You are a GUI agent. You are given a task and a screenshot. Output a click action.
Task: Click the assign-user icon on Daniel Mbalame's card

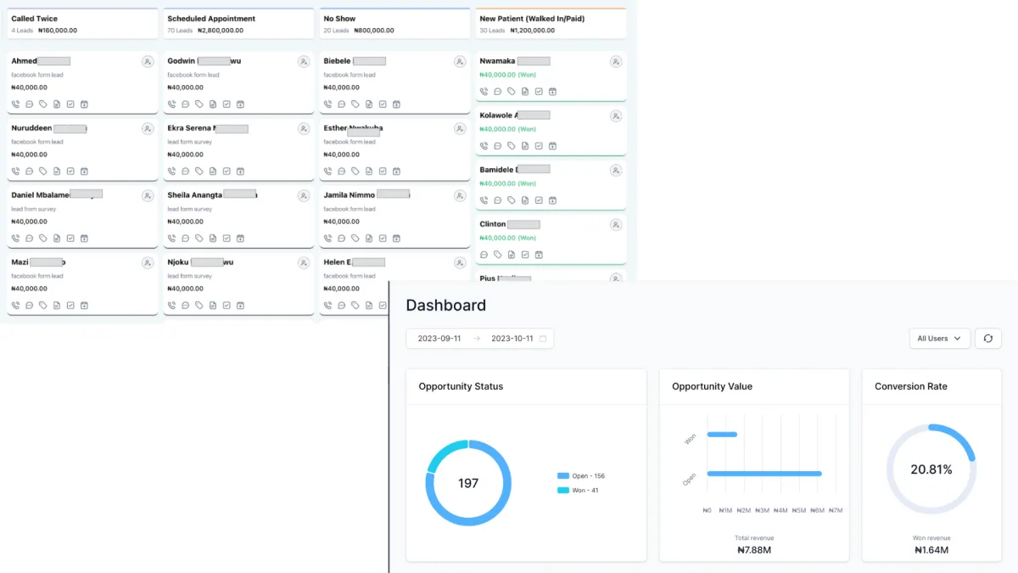click(x=148, y=196)
